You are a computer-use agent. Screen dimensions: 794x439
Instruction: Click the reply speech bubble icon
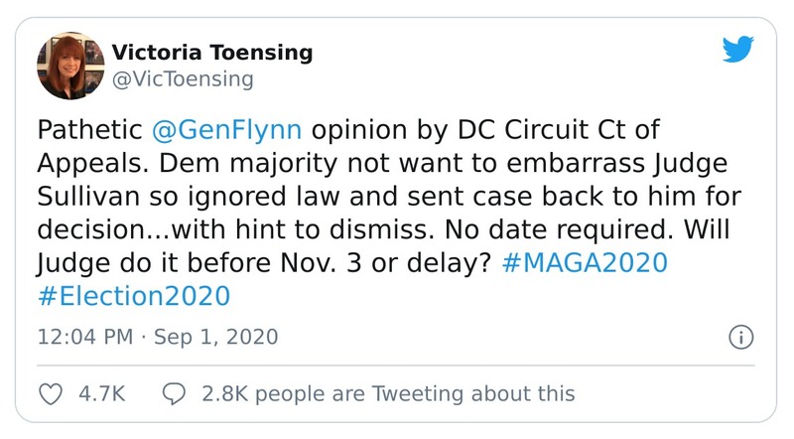(174, 393)
